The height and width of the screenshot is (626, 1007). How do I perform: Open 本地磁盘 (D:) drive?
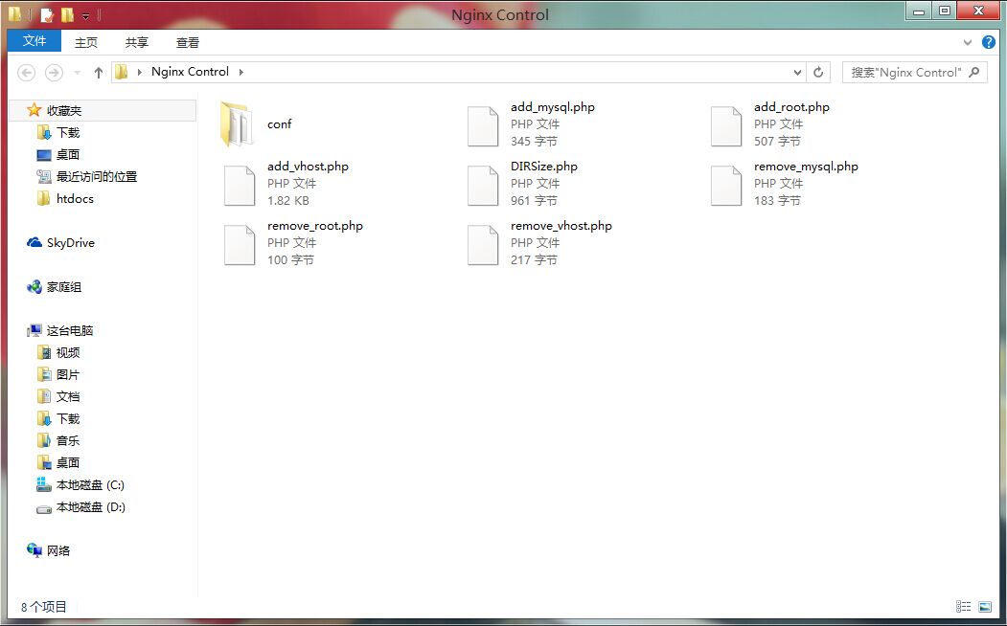(x=80, y=506)
